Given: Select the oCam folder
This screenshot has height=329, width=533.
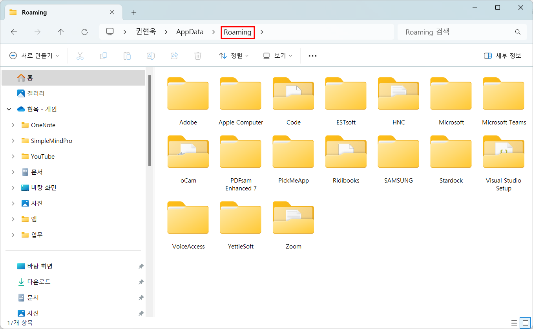Looking at the screenshot, I should click(188, 160).
